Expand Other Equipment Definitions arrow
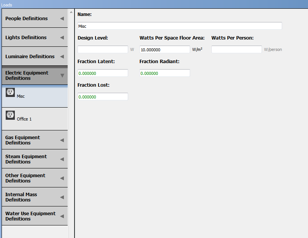This screenshot has height=238, width=308. [x=62, y=178]
